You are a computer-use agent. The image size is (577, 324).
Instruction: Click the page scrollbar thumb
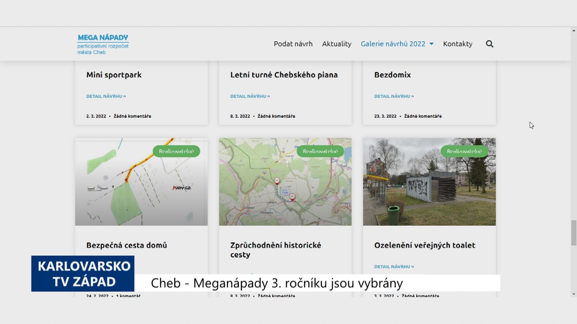[574, 233]
